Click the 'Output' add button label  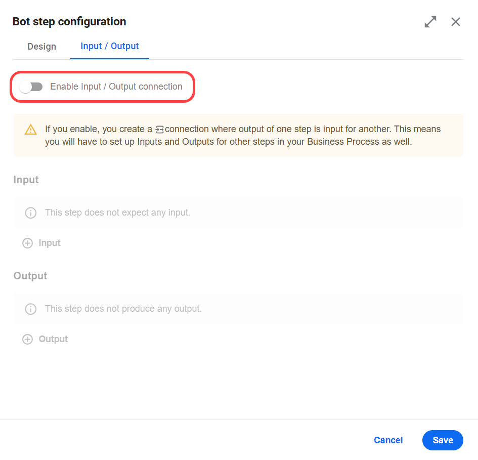[x=53, y=339]
